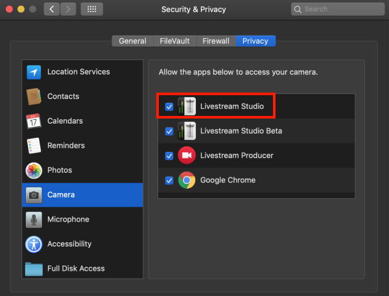Screen dimensions: 389x296
Task: Select the Camera row in sidebar
Action: tap(82, 195)
